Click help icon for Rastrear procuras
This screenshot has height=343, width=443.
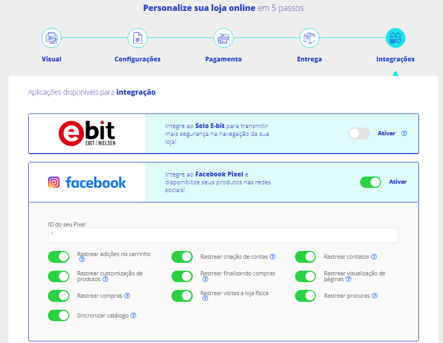click(x=375, y=296)
